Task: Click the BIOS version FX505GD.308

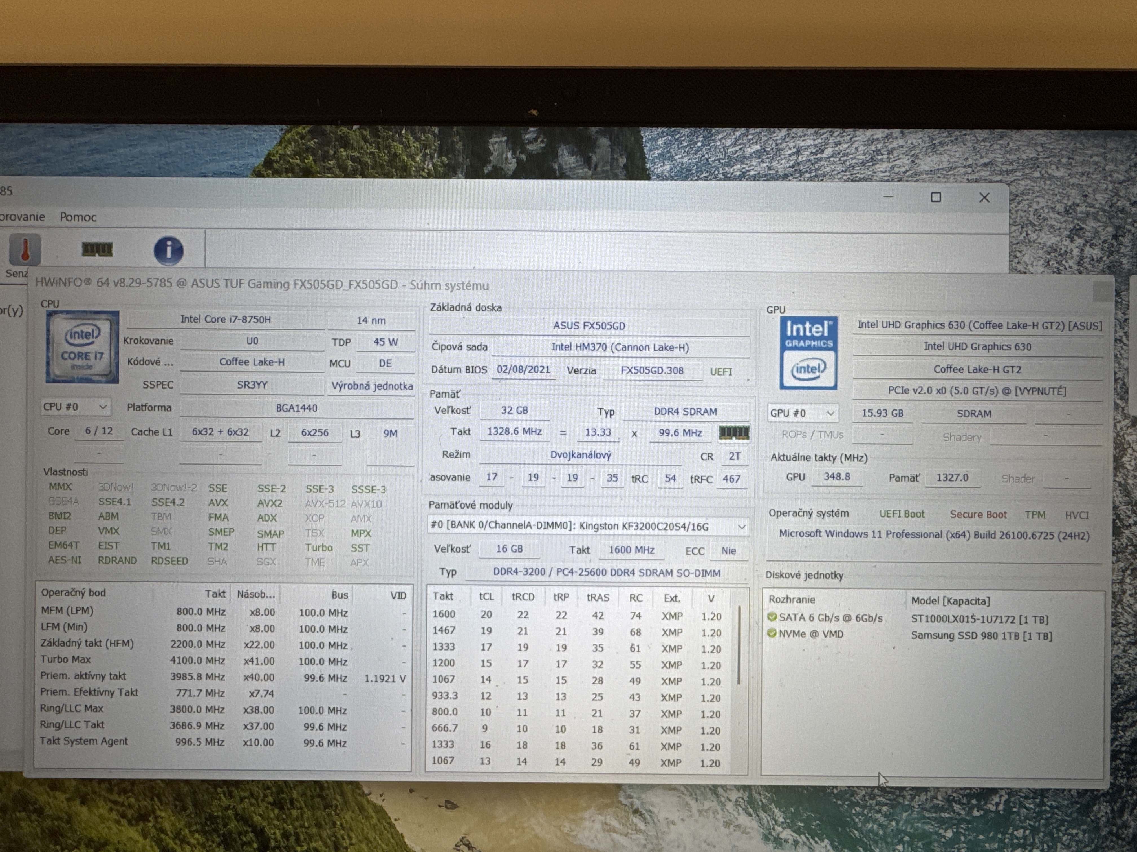Action: (652, 370)
